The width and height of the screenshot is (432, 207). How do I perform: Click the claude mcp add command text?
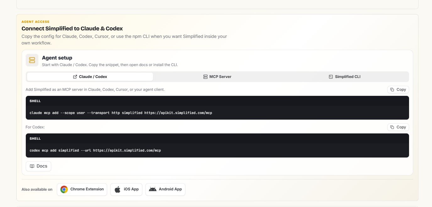point(121,113)
